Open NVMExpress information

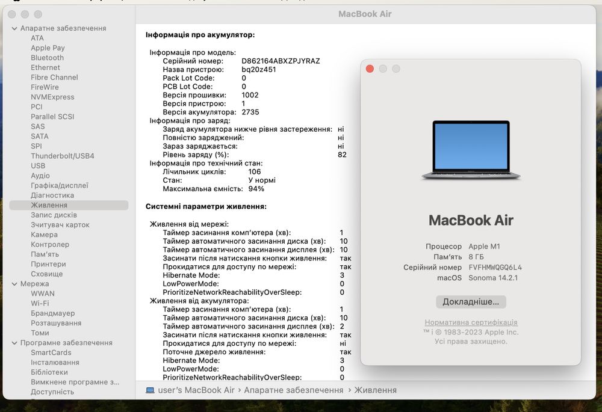tap(52, 97)
